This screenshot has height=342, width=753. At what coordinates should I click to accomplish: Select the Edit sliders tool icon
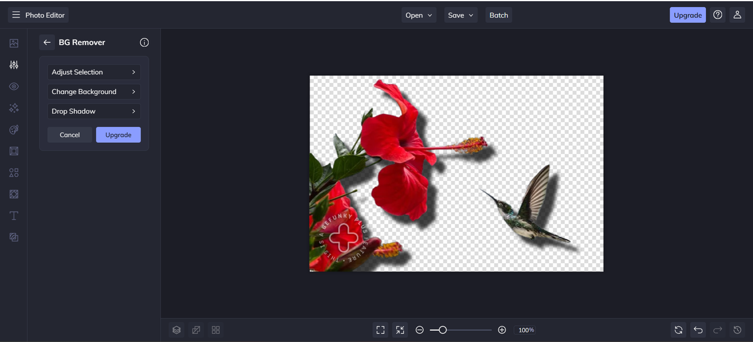(14, 65)
